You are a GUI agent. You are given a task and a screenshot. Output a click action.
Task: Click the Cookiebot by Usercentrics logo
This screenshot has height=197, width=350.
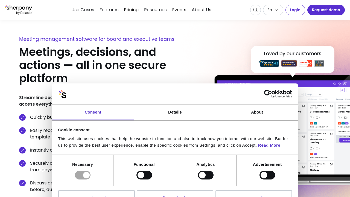pyautogui.click(x=278, y=94)
